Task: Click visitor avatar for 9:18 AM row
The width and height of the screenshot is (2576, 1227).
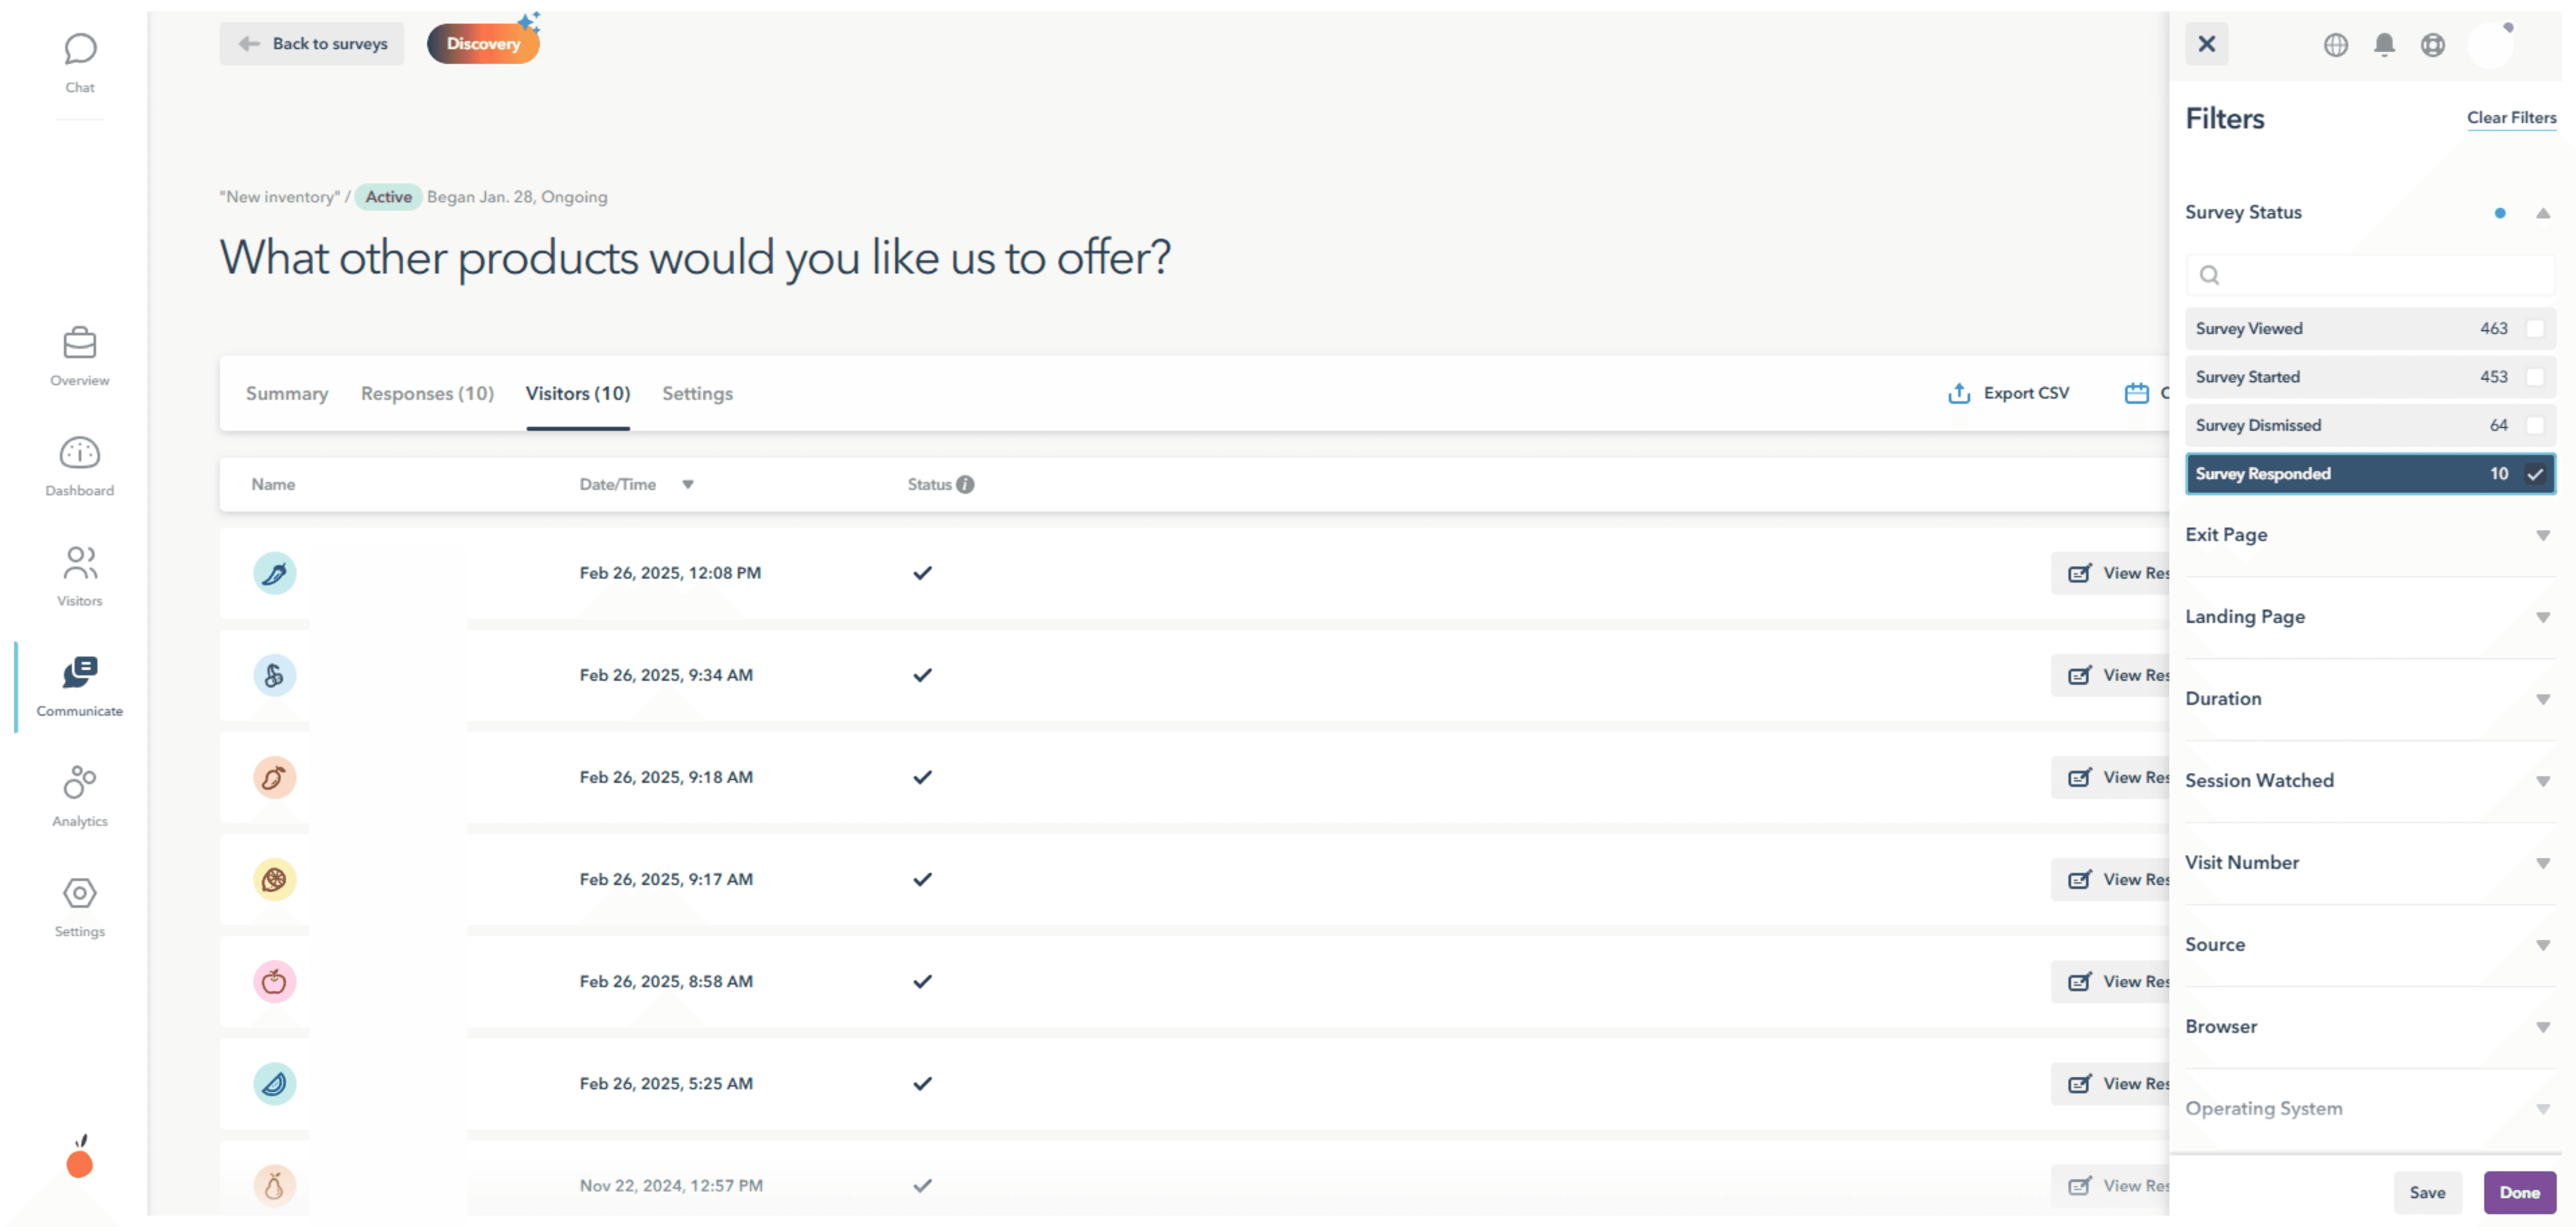Action: click(274, 777)
